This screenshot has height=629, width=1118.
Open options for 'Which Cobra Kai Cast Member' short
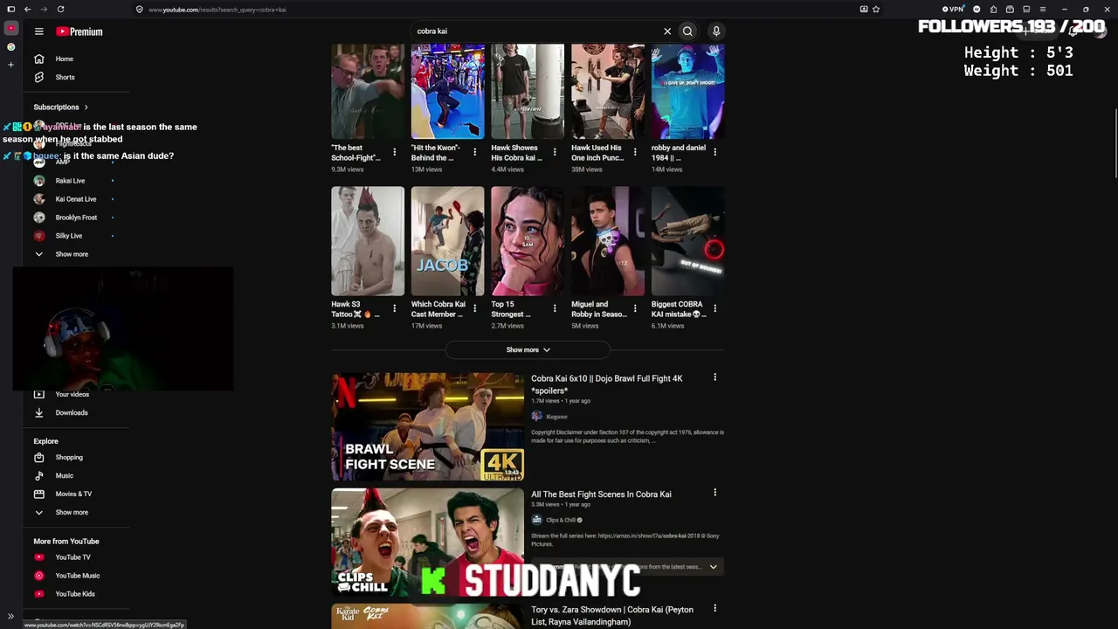(x=474, y=308)
